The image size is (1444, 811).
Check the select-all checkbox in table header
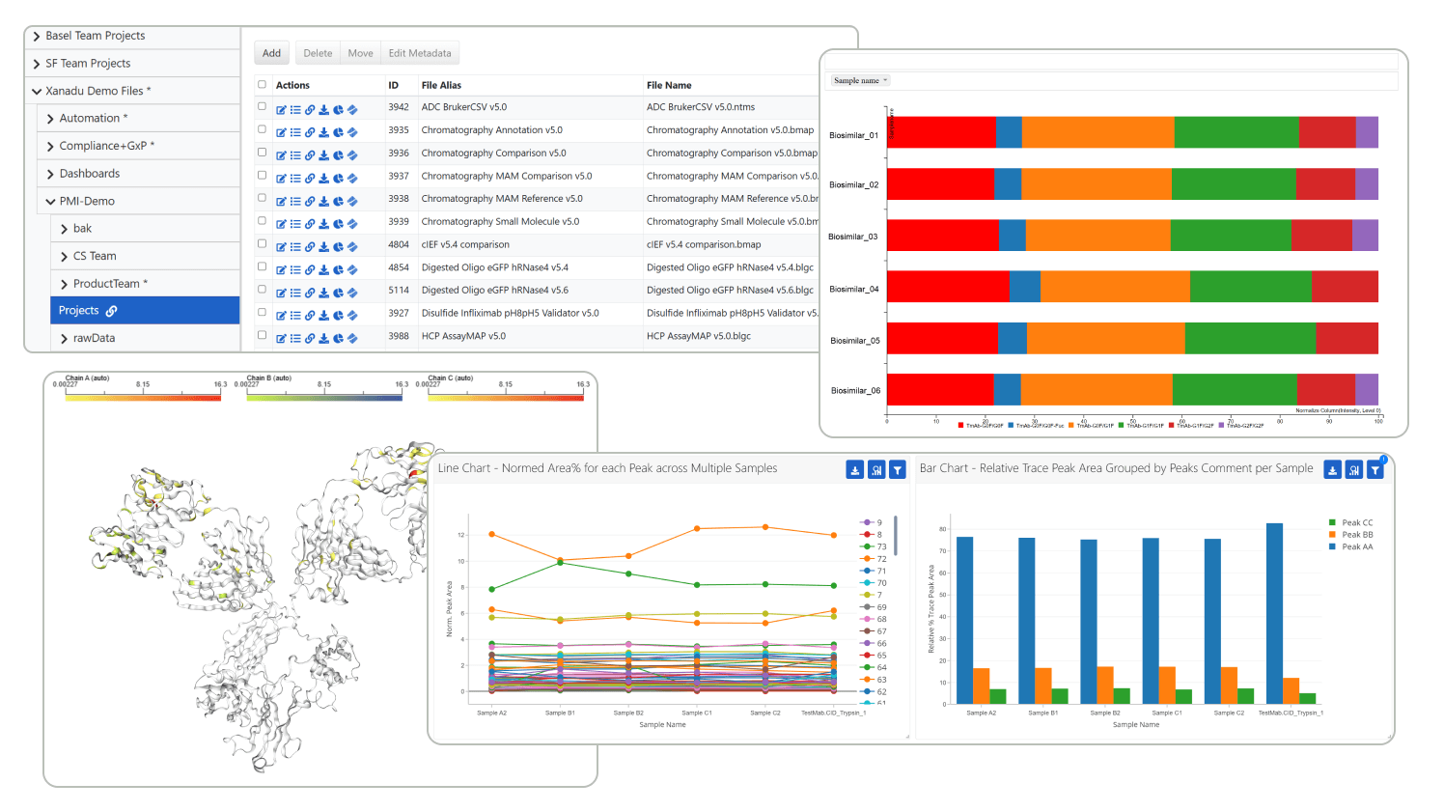coord(262,85)
